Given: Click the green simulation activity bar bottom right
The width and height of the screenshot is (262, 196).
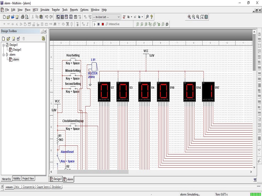Looking at the screenshot, I should click(x=255, y=194).
